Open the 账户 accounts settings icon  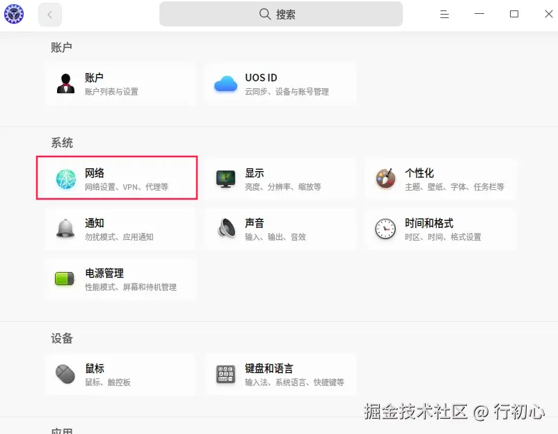(x=65, y=84)
